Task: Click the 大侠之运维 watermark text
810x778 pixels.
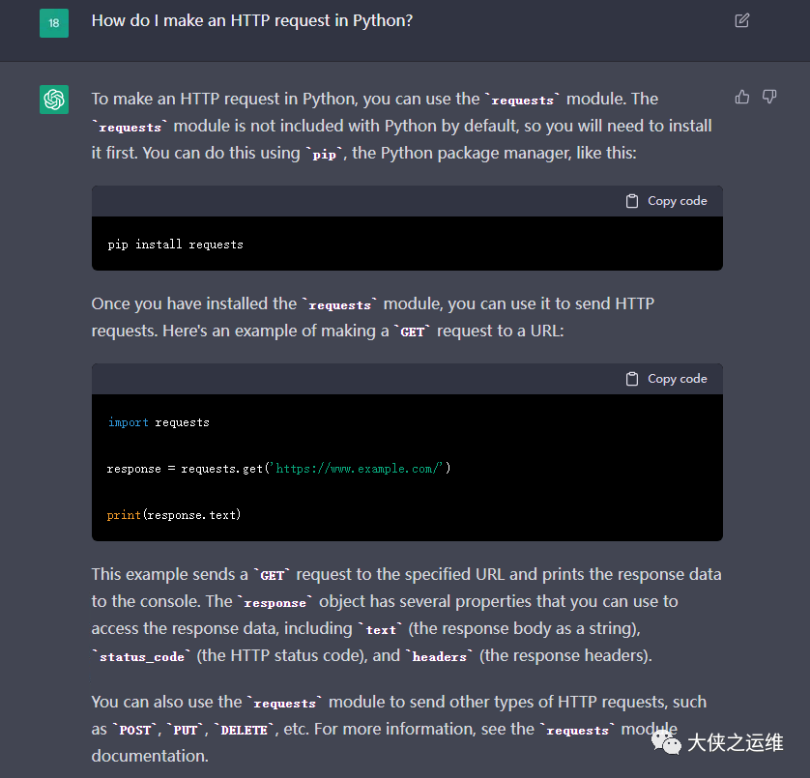Action: coord(734,742)
